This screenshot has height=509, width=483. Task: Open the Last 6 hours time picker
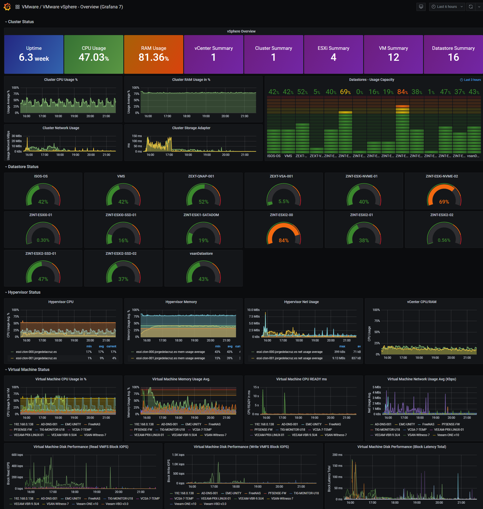coord(447,7)
